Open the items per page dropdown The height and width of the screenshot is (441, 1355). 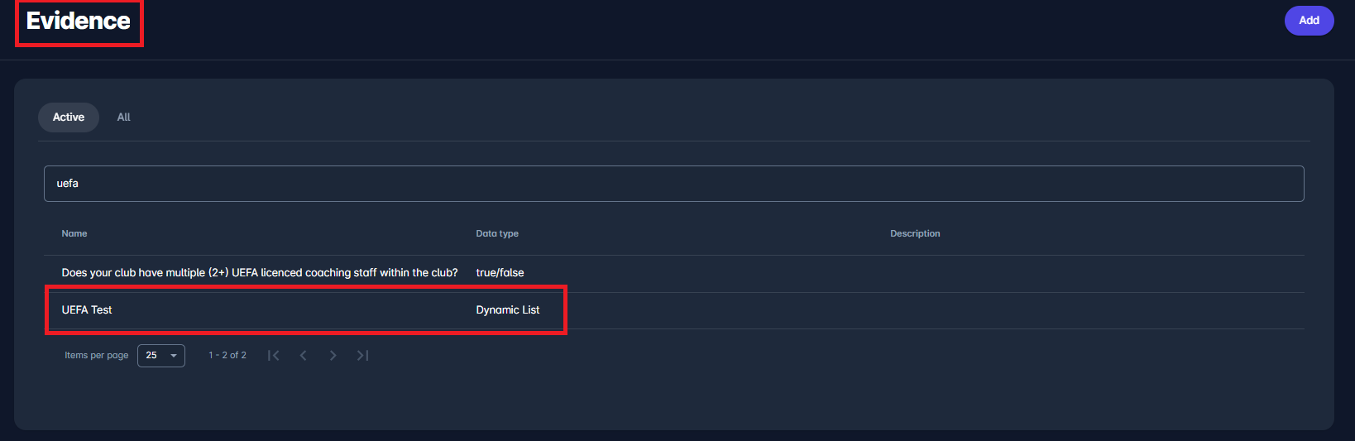tap(160, 356)
